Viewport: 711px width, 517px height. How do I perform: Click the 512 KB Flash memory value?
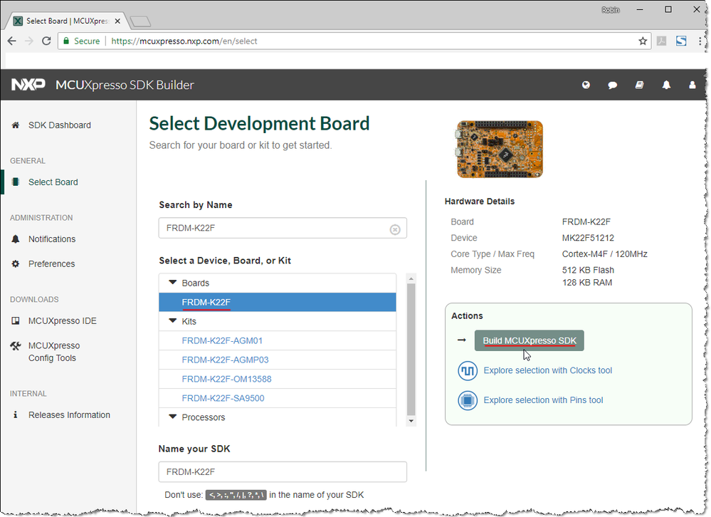point(588,270)
